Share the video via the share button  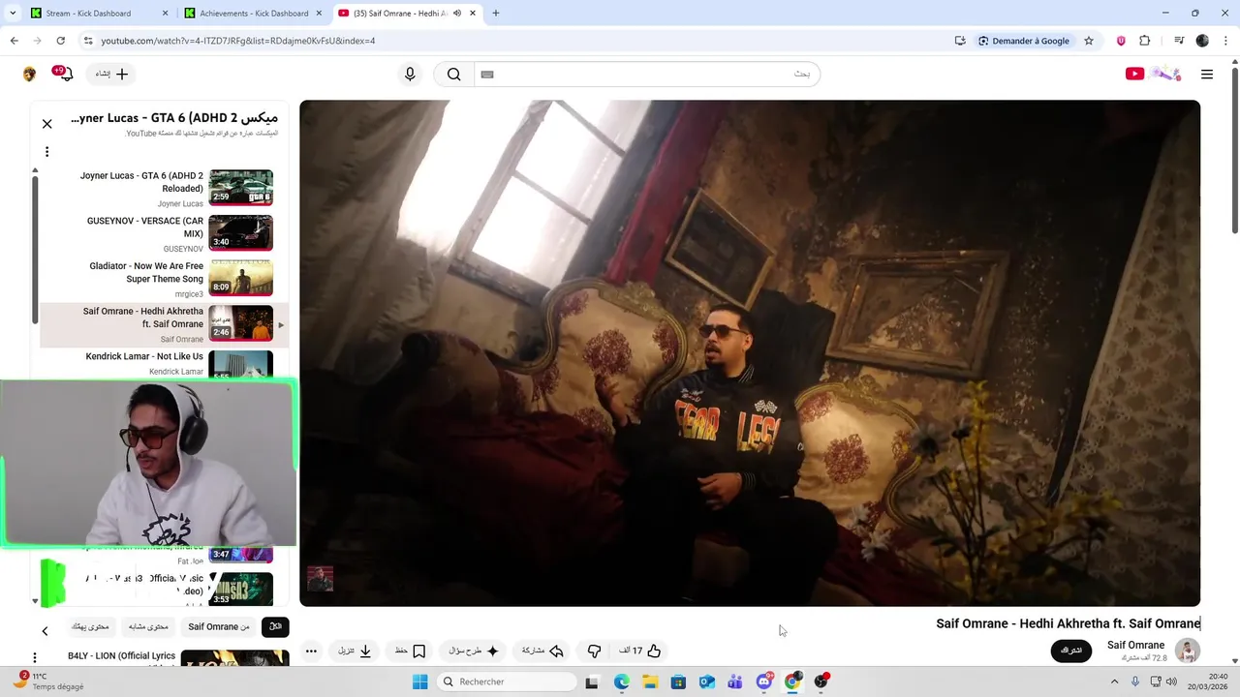(x=542, y=651)
